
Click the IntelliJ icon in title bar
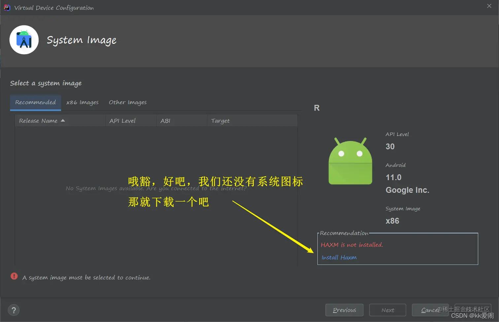(7, 7)
